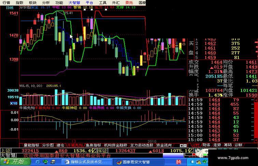Switch to the 走势 side tab
The image size is (258, 166).
[217, 145]
